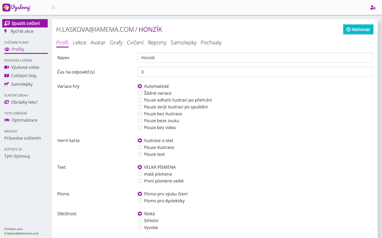
Task: Set difficulty to Střední
Action: coord(140,221)
